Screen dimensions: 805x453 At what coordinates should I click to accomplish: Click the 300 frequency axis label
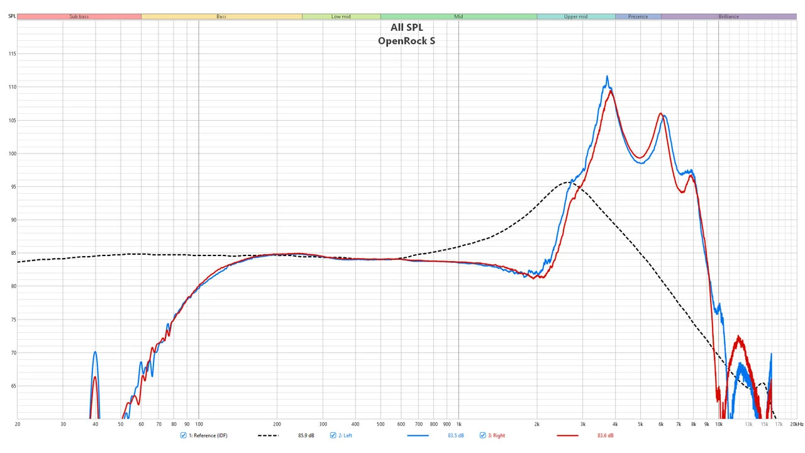point(323,425)
